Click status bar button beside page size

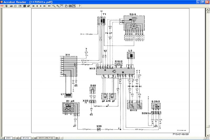57,138
